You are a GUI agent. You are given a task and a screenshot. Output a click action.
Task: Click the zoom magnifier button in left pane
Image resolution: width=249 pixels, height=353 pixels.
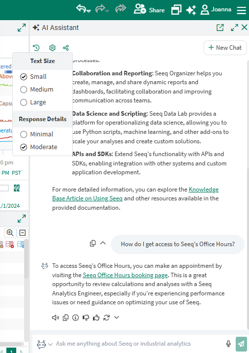[x=10, y=233]
